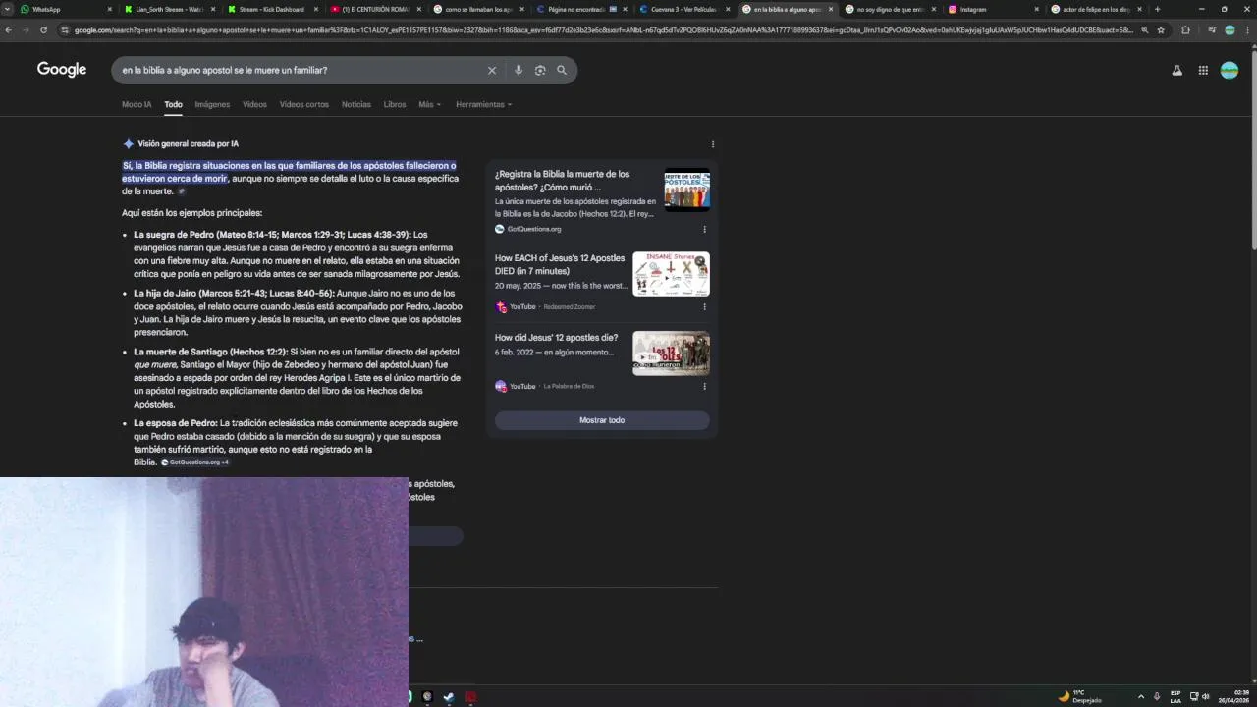Bookmark this page with star icon

[x=1161, y=30]
